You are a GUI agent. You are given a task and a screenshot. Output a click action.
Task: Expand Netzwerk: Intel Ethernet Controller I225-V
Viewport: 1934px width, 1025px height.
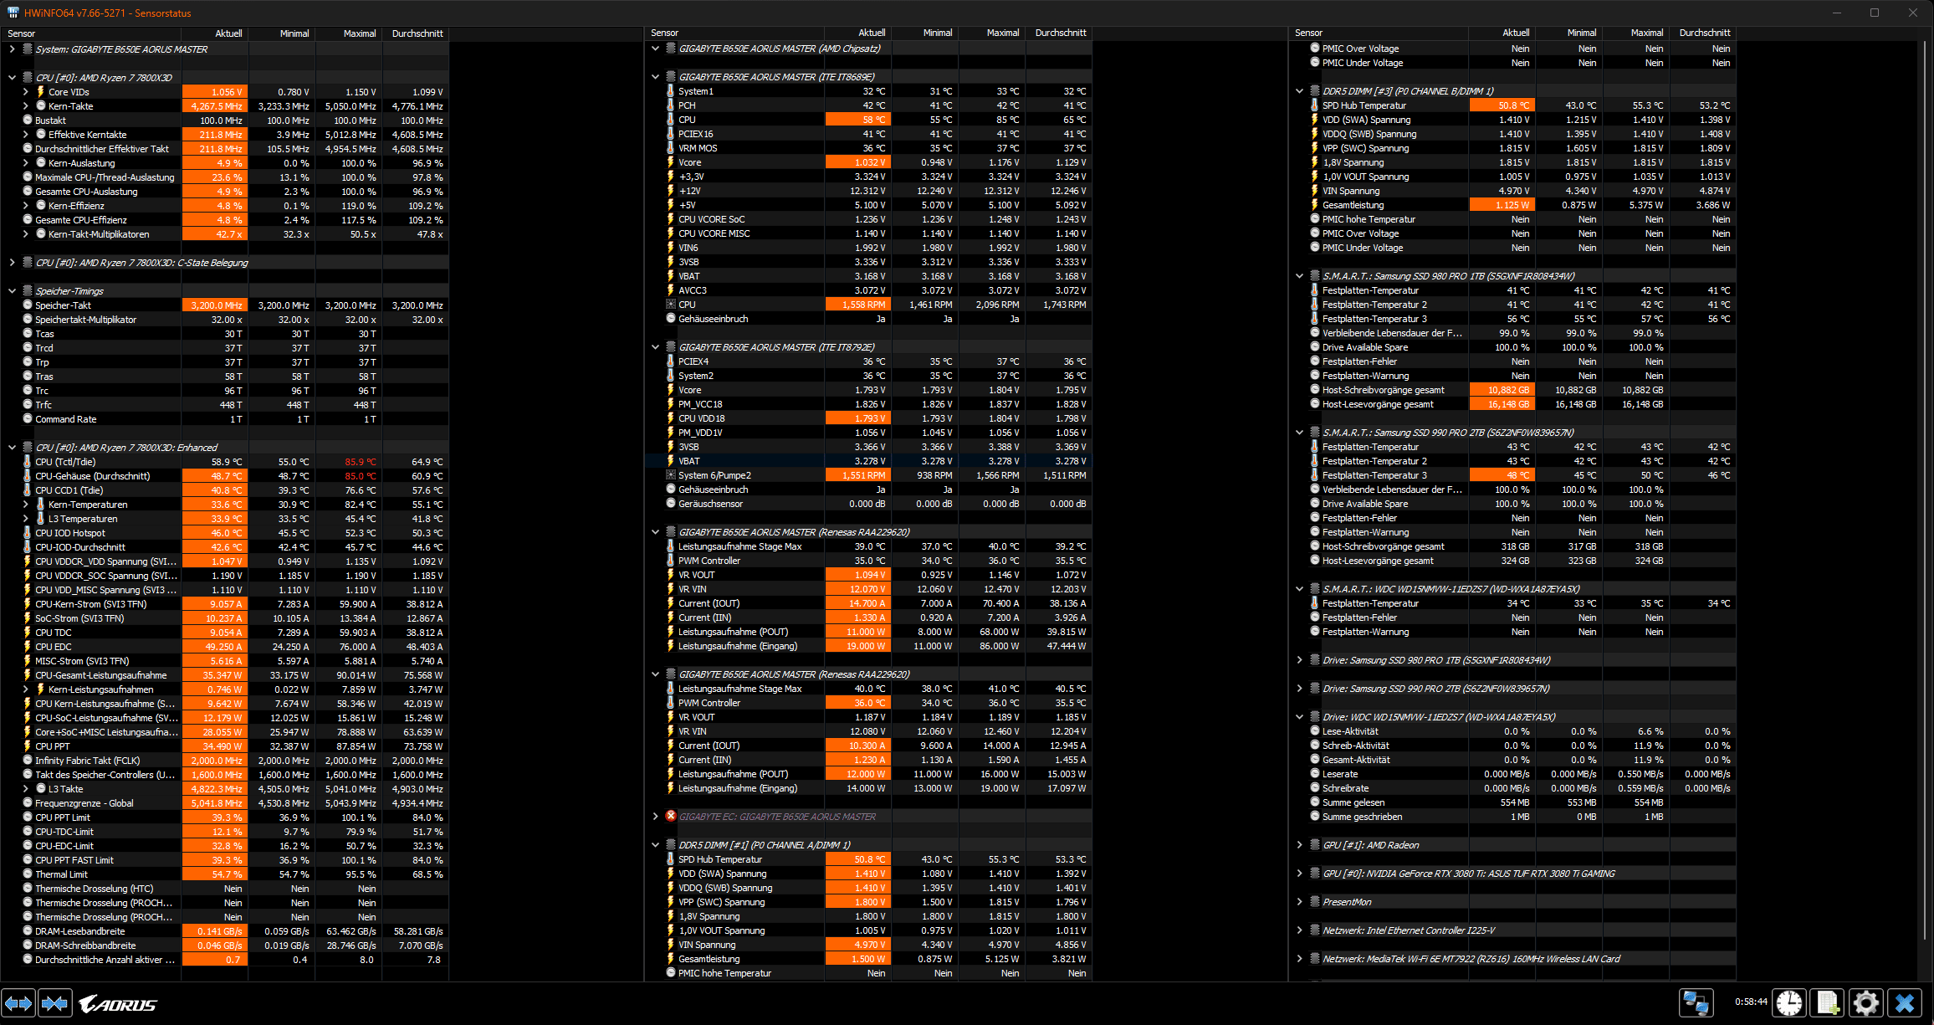tap(1300, 930)
